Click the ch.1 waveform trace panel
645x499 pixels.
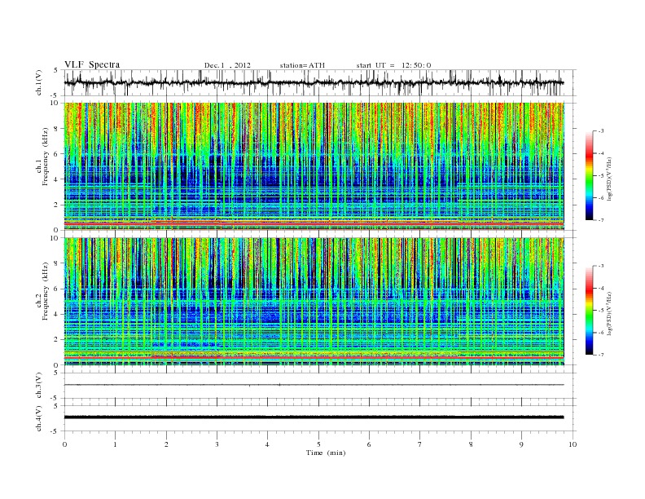click(x=320, y=82)
